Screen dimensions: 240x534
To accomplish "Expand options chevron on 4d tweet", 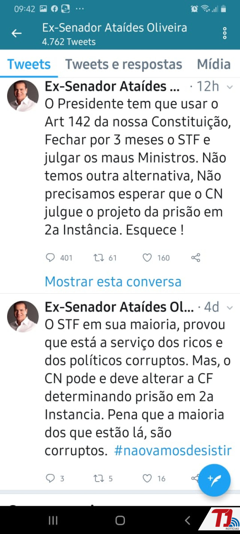I will coord(230,308).
